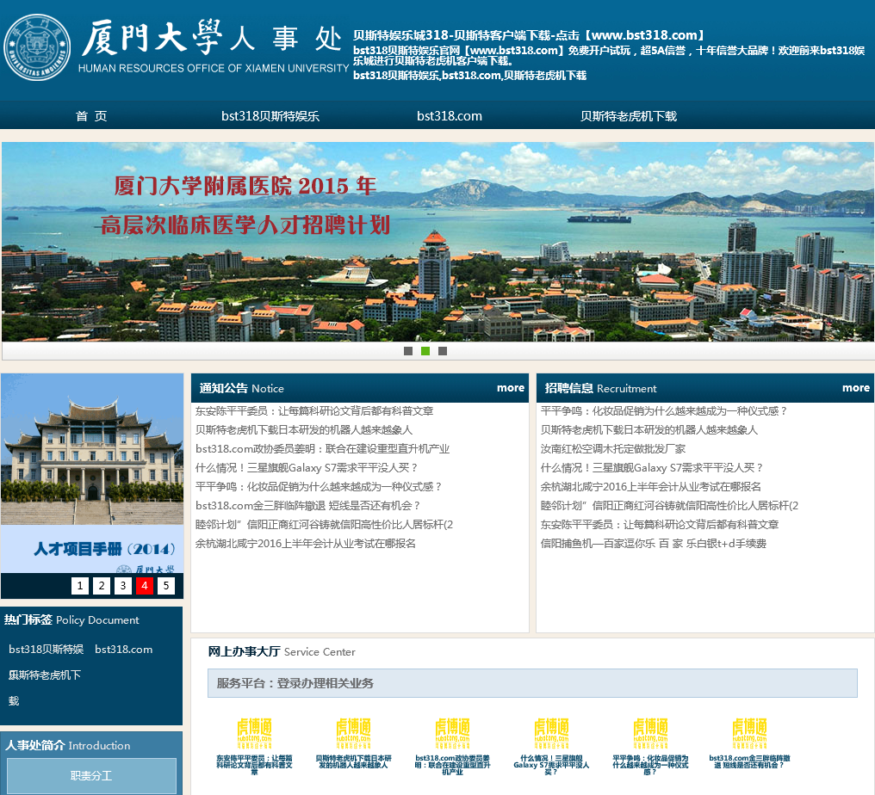Open the bst318贝斯特娱乐 navigation menu item
This screenshot has width=875, height=795.
270,116
